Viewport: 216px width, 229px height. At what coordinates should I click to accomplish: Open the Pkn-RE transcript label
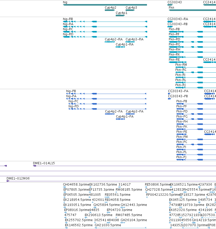[174, 60]
